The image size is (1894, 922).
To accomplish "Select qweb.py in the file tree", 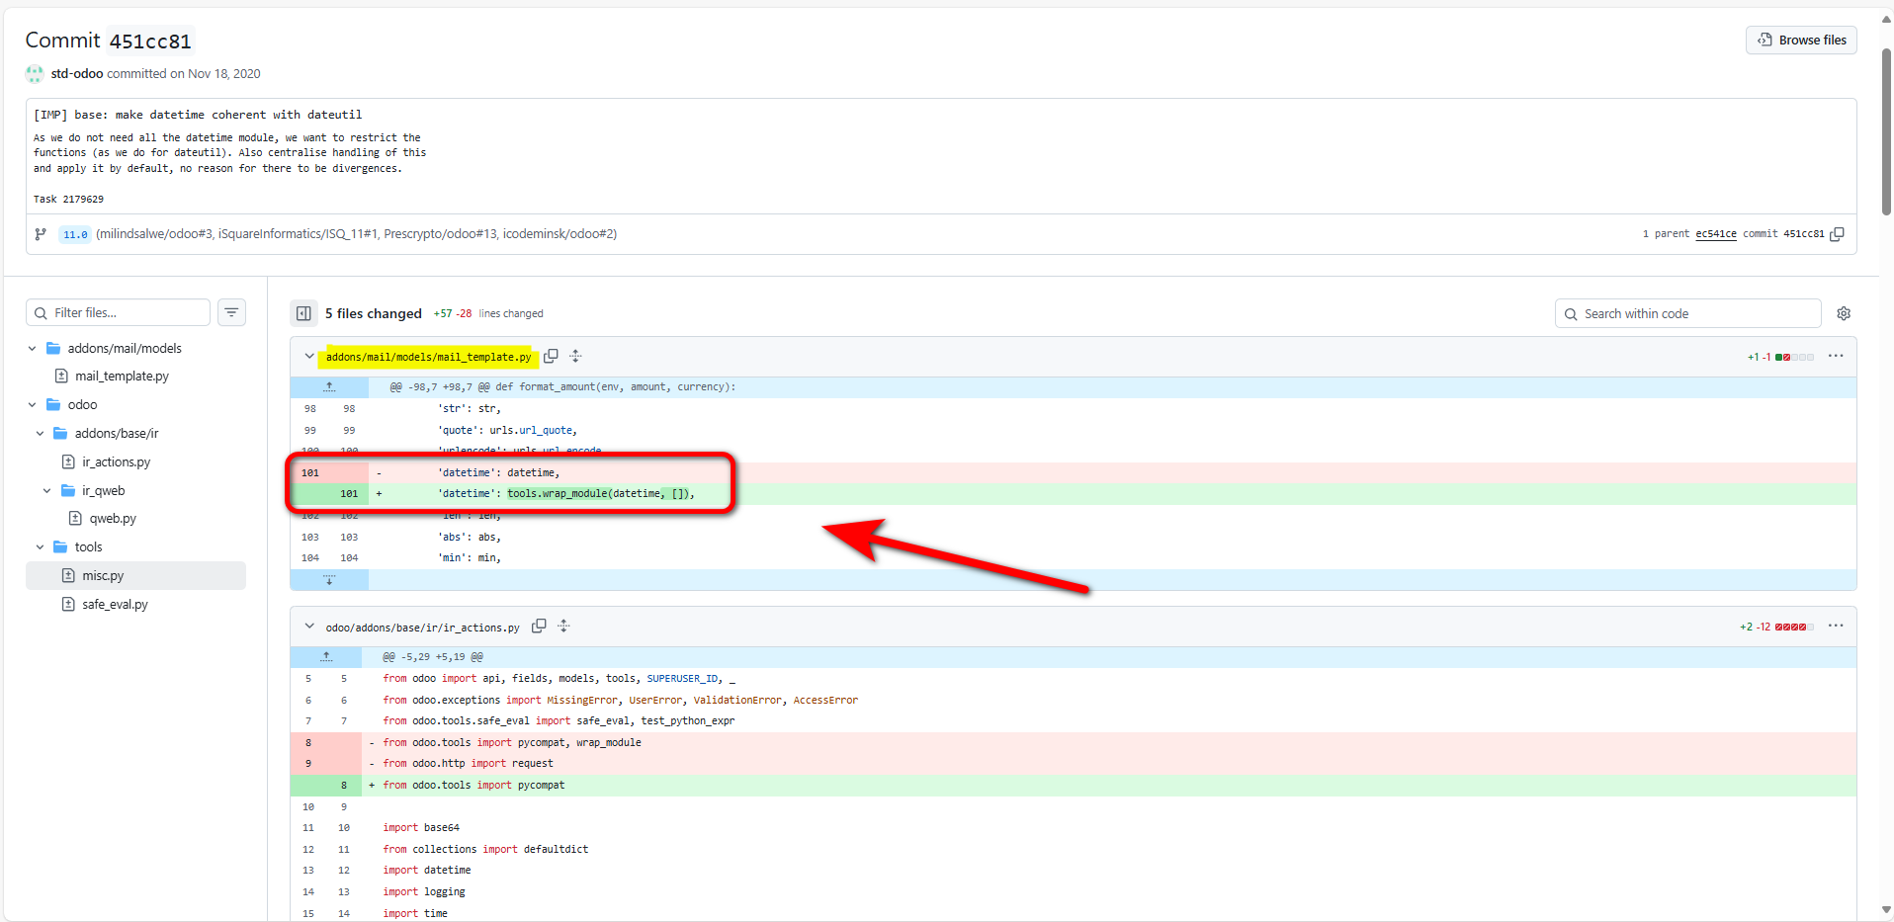I will click(x=113, y=519).
